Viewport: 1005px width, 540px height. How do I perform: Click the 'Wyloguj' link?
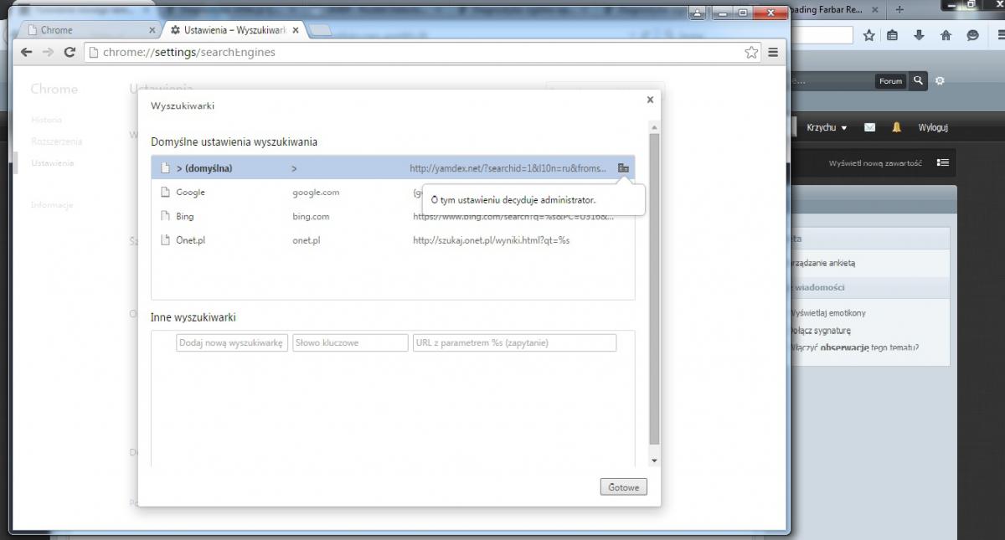tap(933, 128)
